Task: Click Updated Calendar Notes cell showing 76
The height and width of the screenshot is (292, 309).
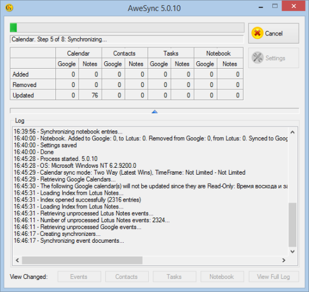Action: coord(90,95)
